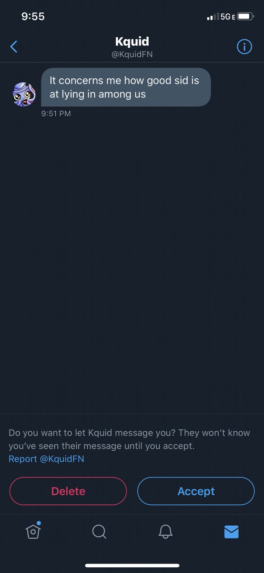Open conversation info via the circled i icon
Screen dimensions: 264x573
244,46
